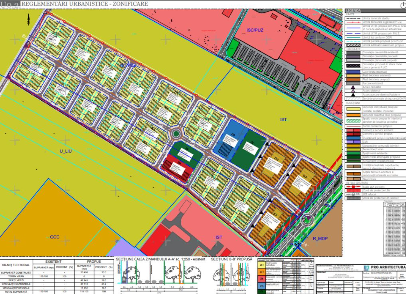Screen dimensions: 406x294
Task: Click the BILANȚ TERITORIAL table header cell
Action: coord(16,265)
